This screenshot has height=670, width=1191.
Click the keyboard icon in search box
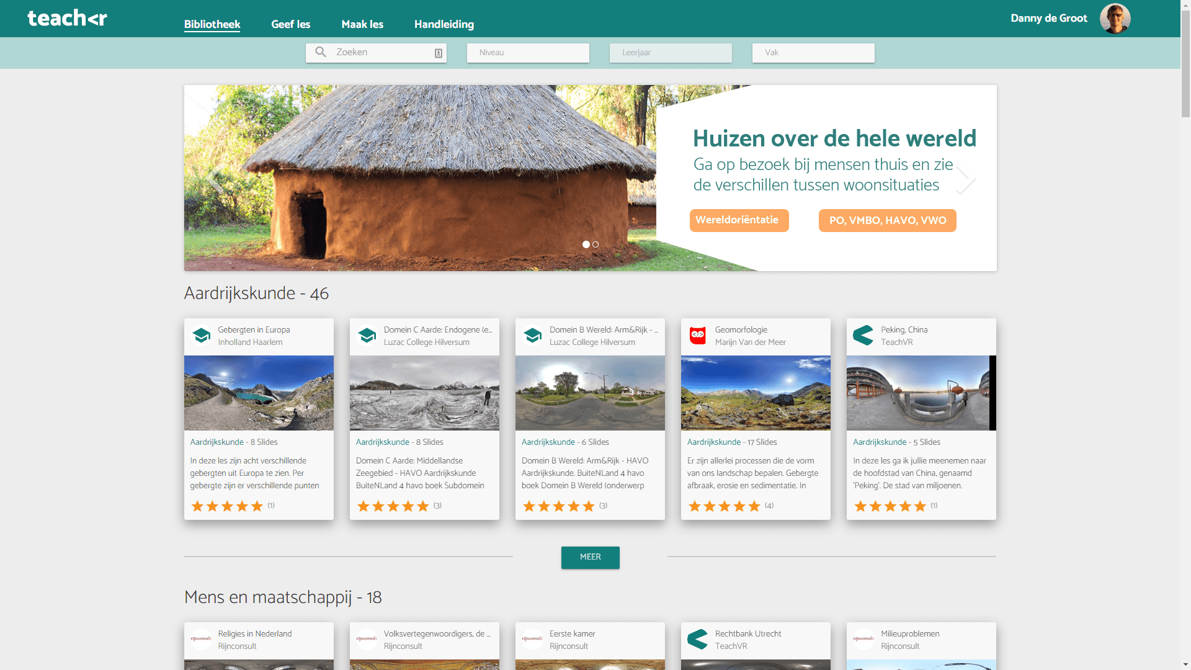pos(438,53)
